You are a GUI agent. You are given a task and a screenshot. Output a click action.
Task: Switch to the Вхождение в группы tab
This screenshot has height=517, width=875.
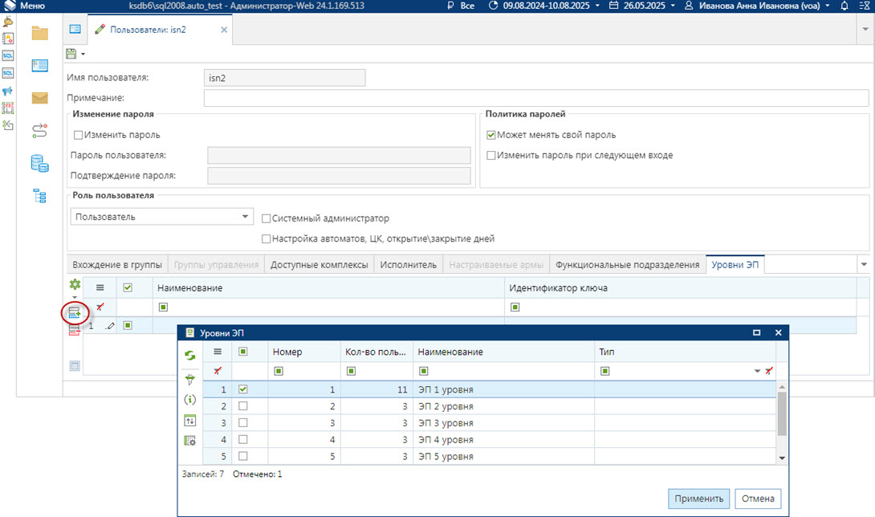click(x=117, y=265)
